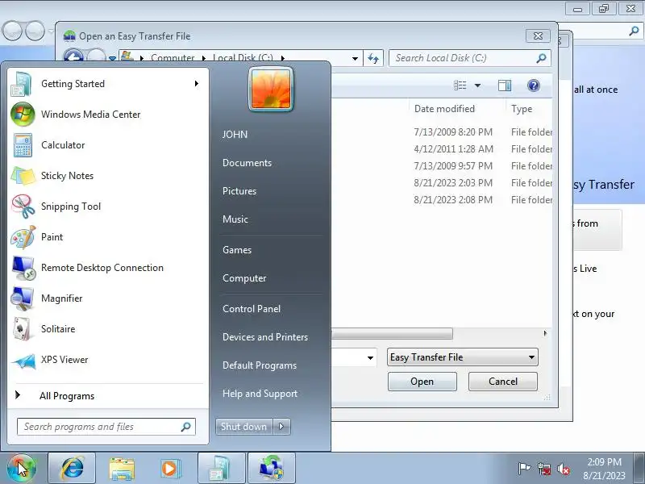Click the blue help icon in dialog
The width and height of the screenshot is (645, 484).
pos(534,86)
